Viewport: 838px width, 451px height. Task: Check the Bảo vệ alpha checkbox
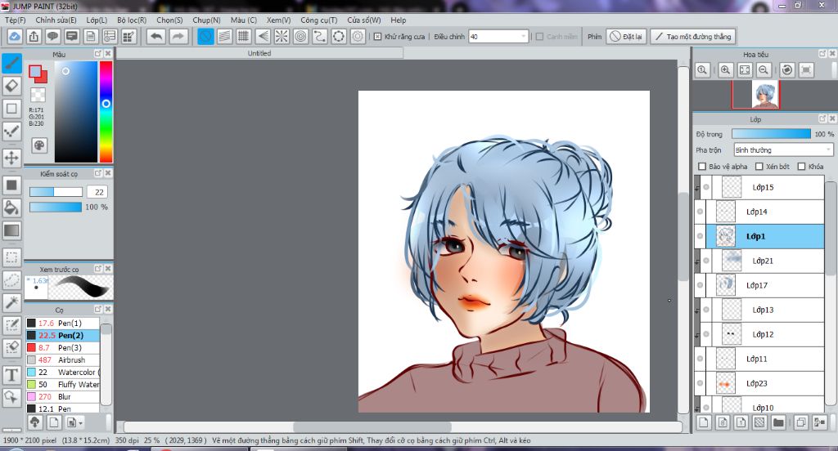tap(702, 167)
